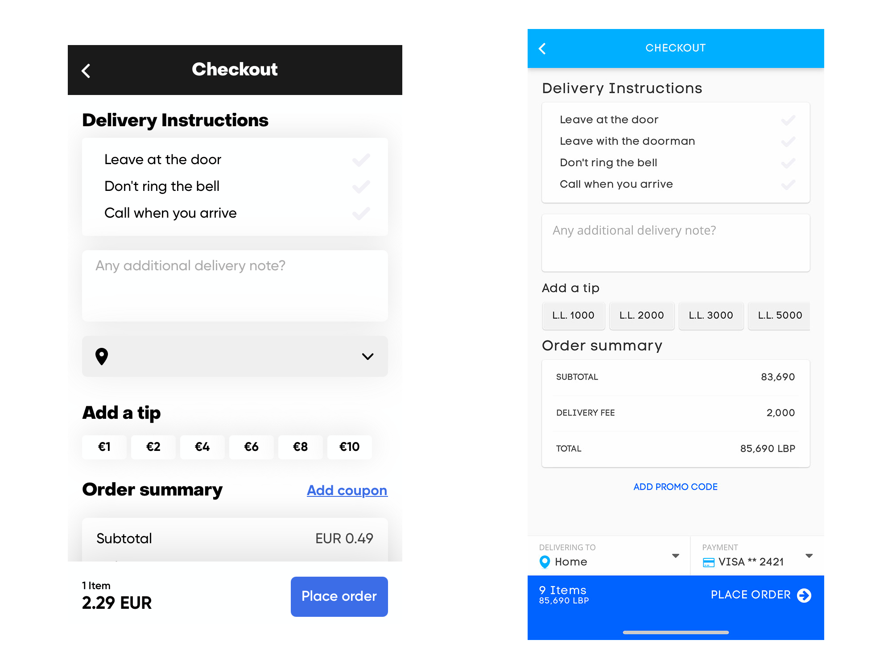This screenshot has width=892, height=669.
Task: Open the 'Add coupon' link
Action: tap(347, 490)
